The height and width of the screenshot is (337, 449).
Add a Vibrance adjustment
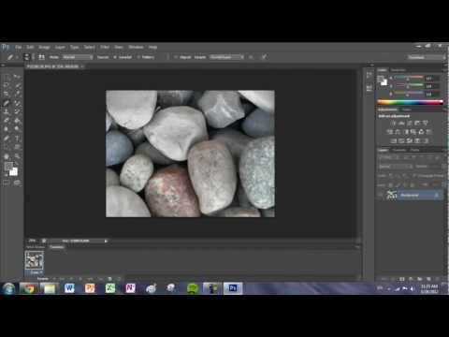tap(426, 123)
